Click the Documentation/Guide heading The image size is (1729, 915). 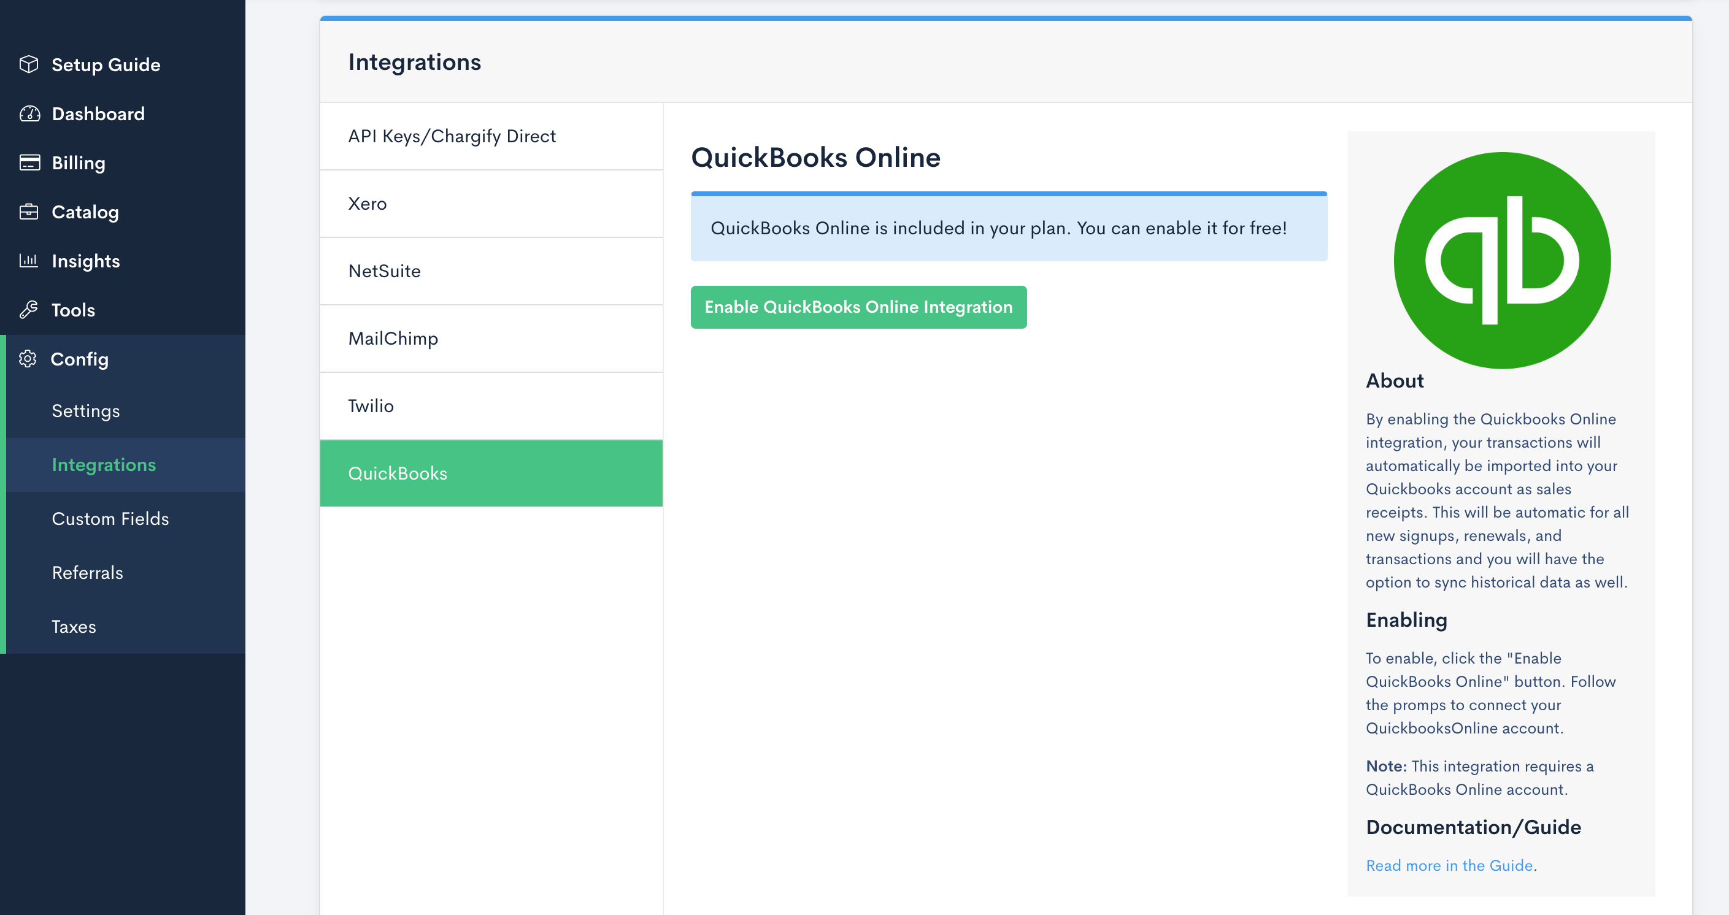coord(1473,827)
